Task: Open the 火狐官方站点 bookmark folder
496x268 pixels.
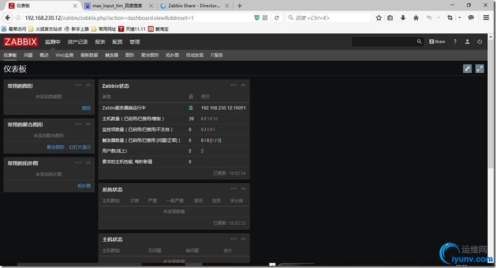Action: point(45,29)
